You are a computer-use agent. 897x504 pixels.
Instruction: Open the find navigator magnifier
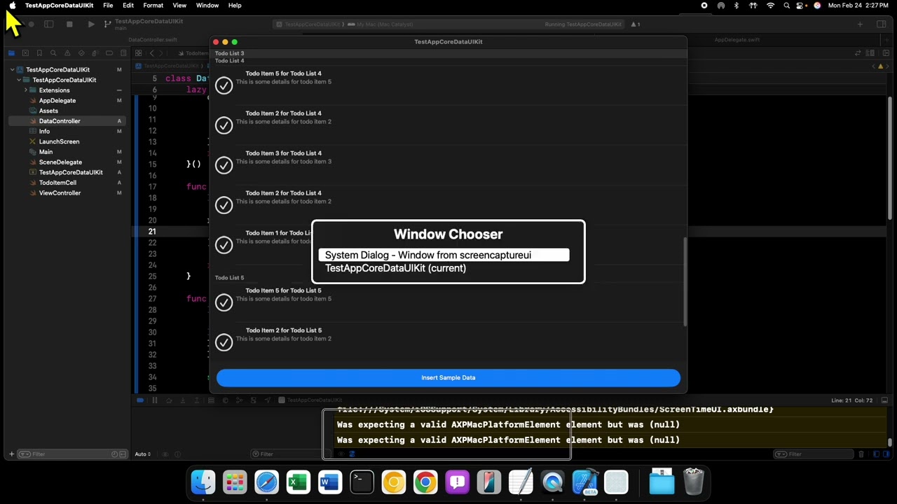(x=53, y=53)
